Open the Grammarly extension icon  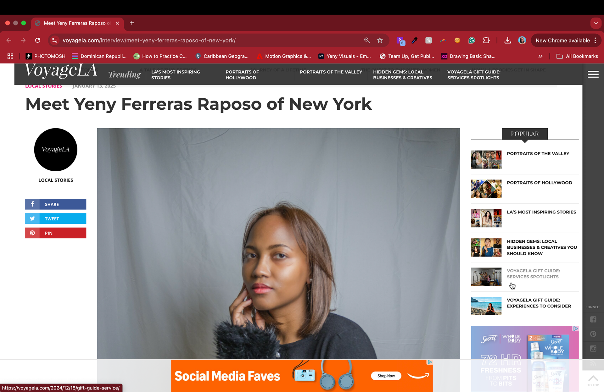tap(472, 40)
